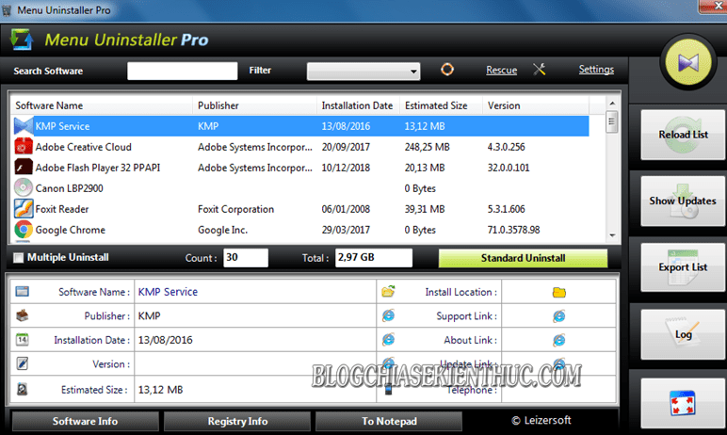Select the Foxit Reader entry

click(300, 209)
